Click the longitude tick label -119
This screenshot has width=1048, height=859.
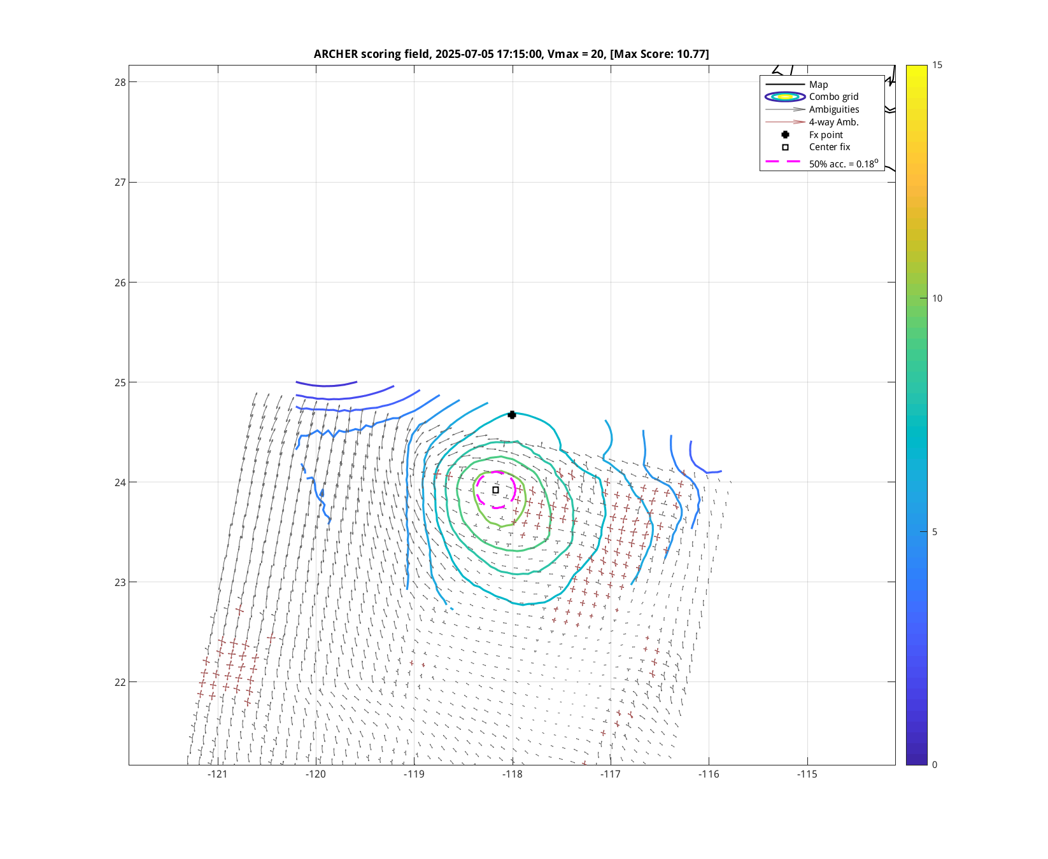(414, 774)
